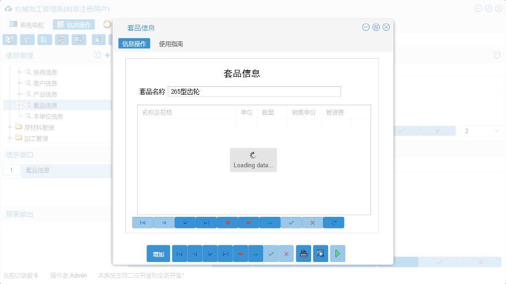Delete the record with the minus icon

pos(248,222)
